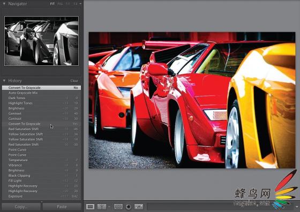Image resolution: width=300 pixels, height=212 pixels.
Task: Collapse the History panel triangle
Action: (x=4, y=81)
